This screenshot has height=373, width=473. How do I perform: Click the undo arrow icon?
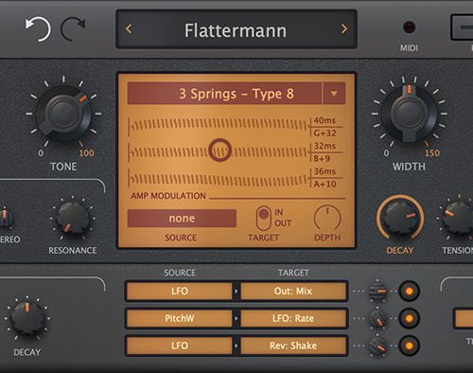coord(38,29)
